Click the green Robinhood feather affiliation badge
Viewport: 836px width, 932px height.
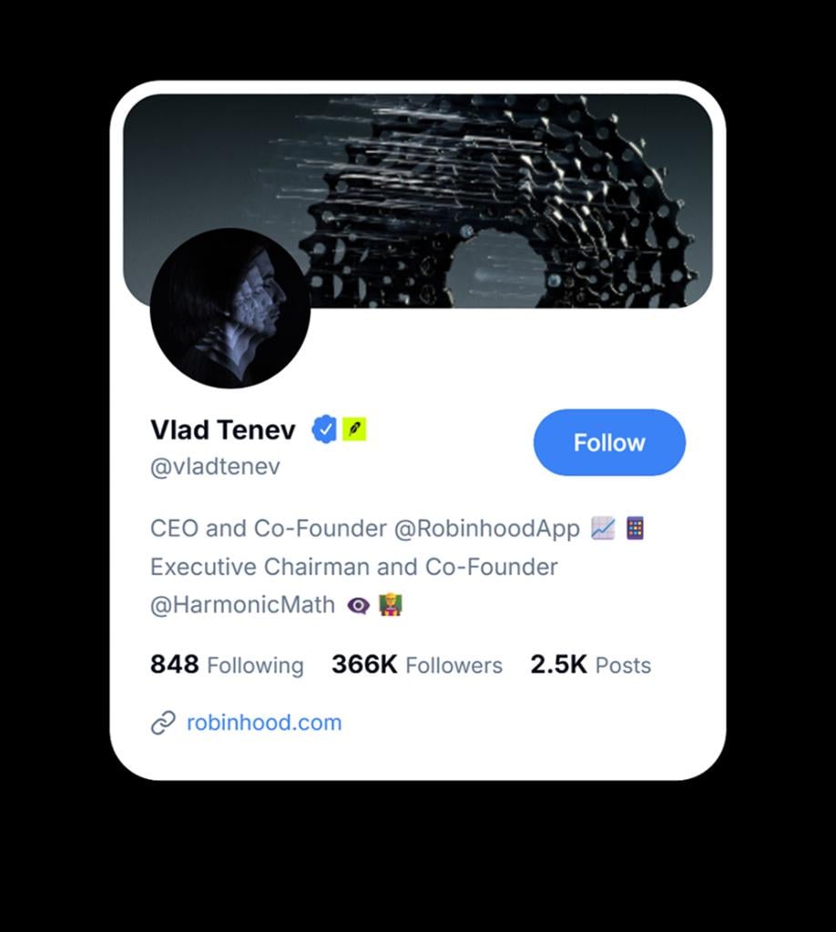coord(354,429)
